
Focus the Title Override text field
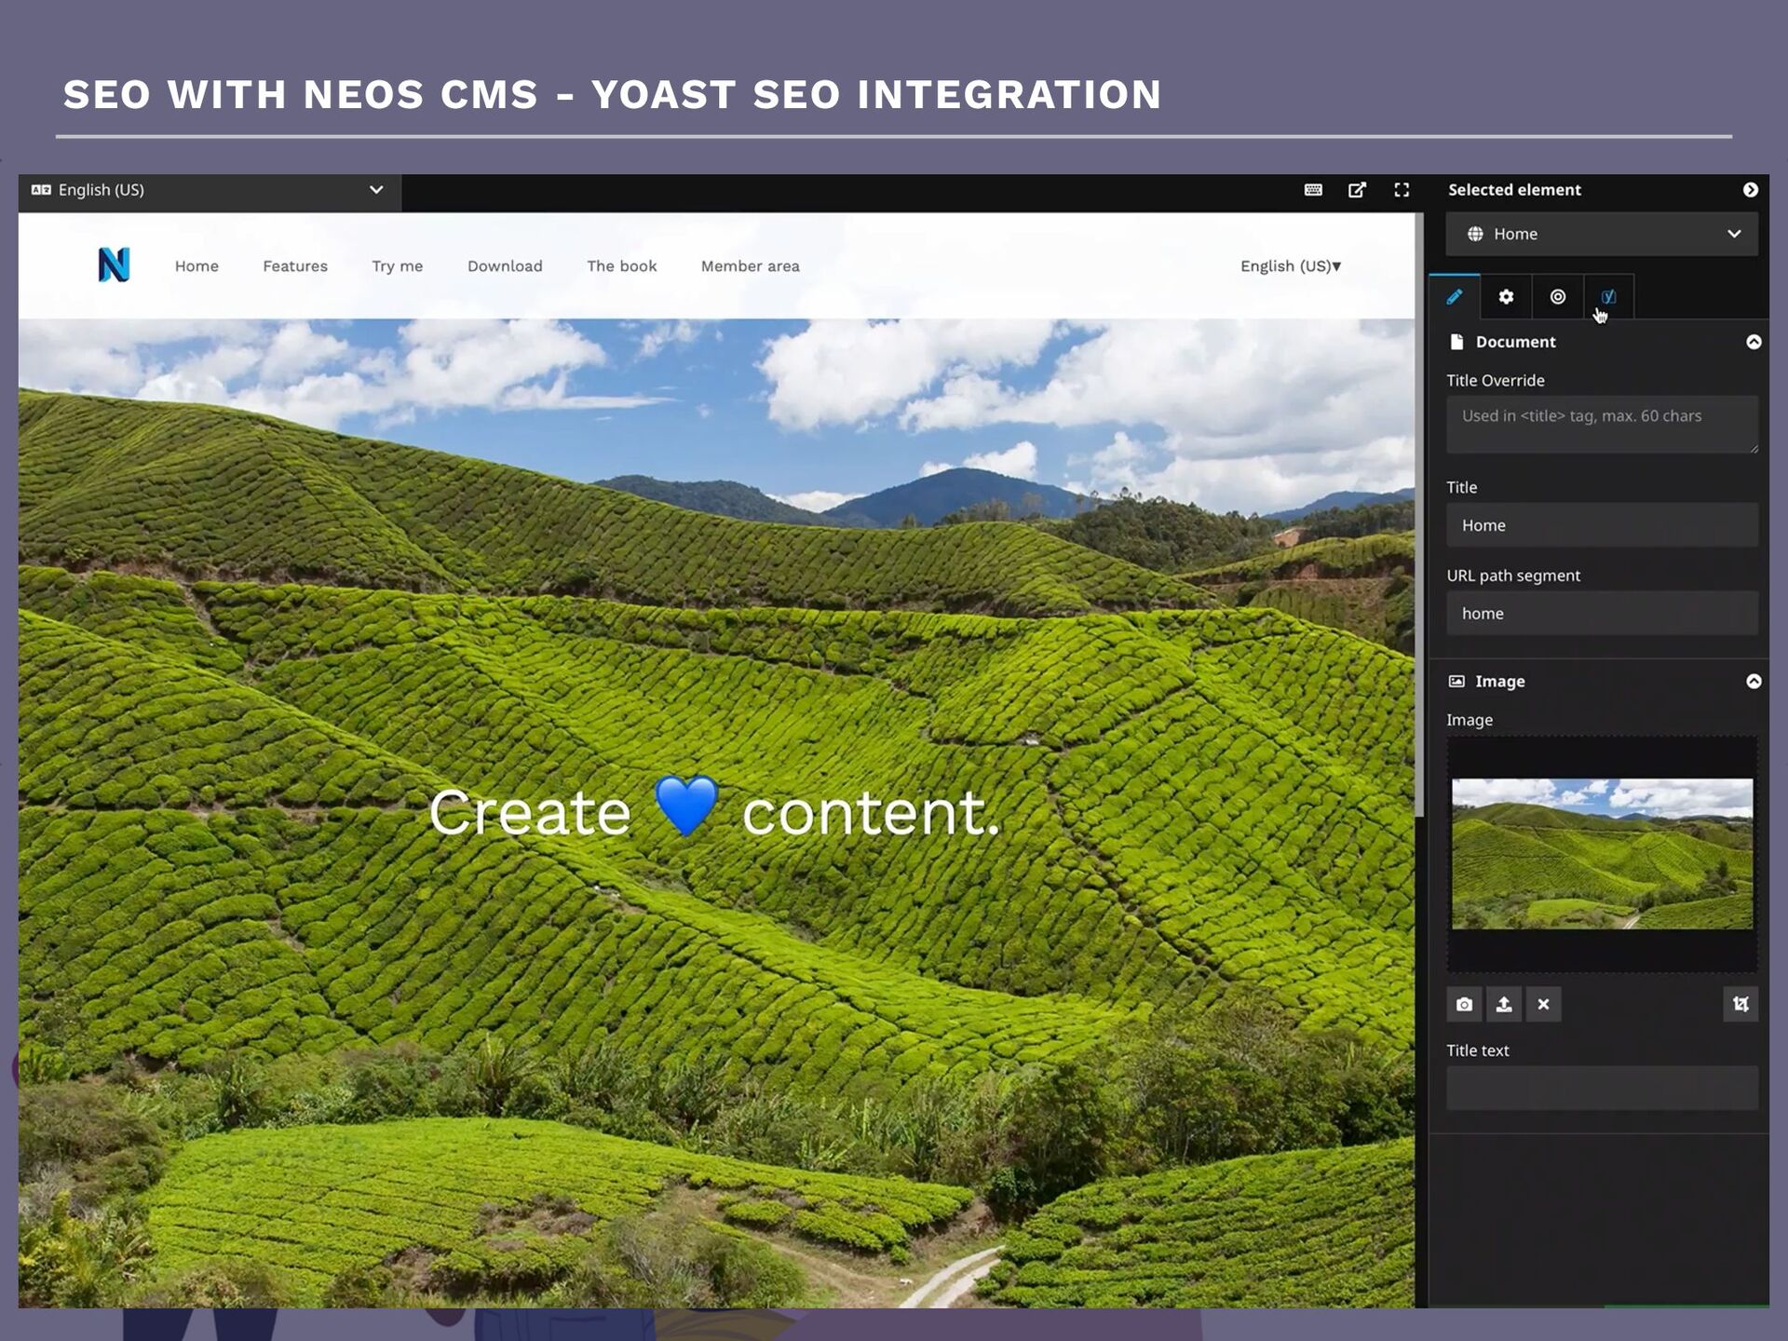1602,425
